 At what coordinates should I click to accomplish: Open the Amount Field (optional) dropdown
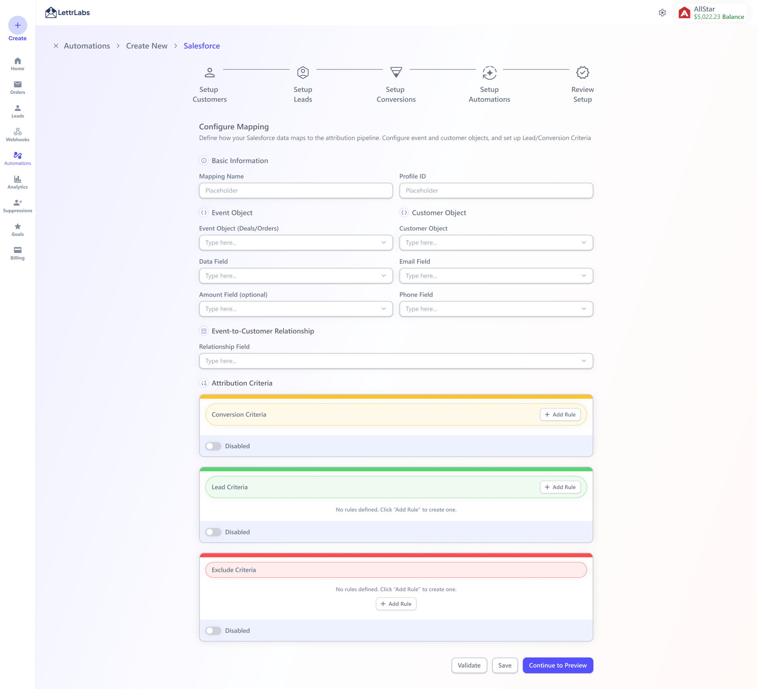(296, 309)
